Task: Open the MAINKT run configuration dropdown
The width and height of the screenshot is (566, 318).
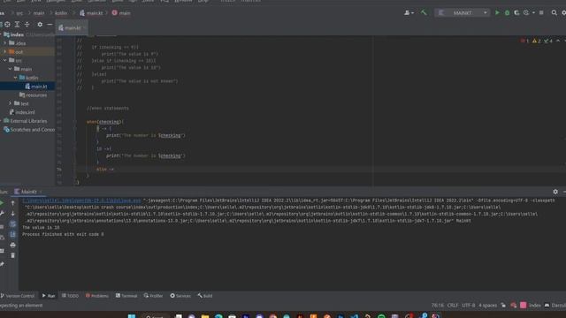Action: 463,12
